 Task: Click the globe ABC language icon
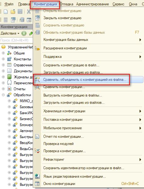[37, 176]
